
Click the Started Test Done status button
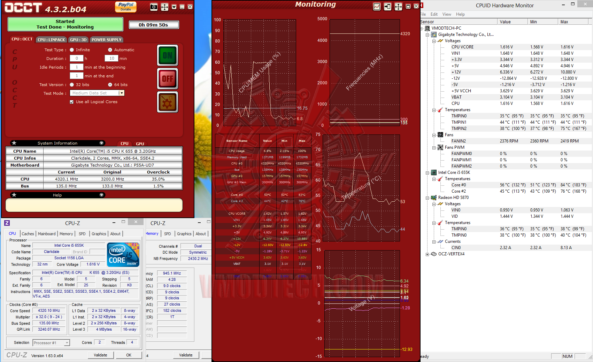66,24
